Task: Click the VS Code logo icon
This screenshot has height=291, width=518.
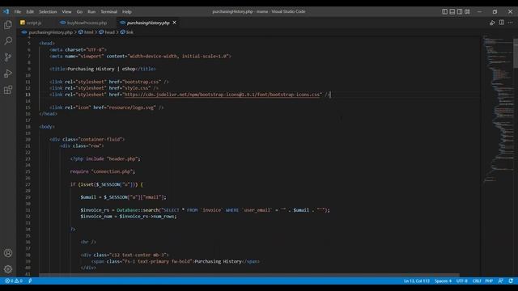Action: [x=6, y=11]
